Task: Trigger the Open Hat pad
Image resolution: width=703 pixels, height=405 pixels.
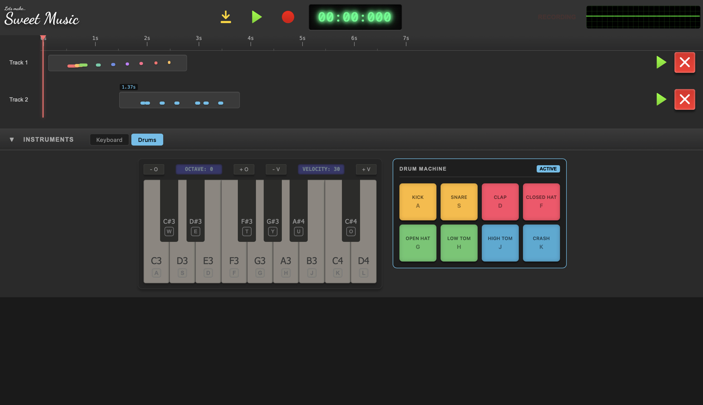Action: click(x=418, y=243)
